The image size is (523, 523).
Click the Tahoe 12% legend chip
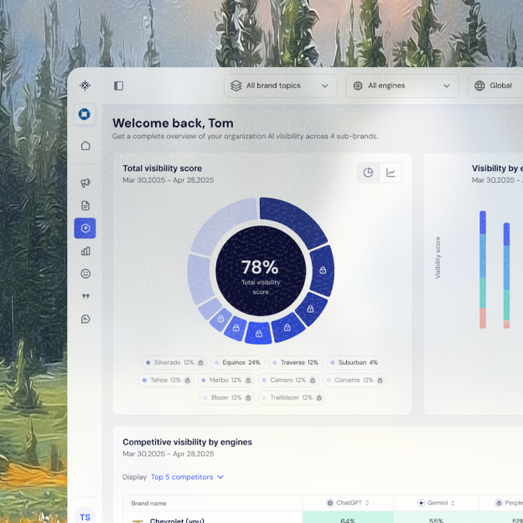pyautogui.click(x=166, y=381)
